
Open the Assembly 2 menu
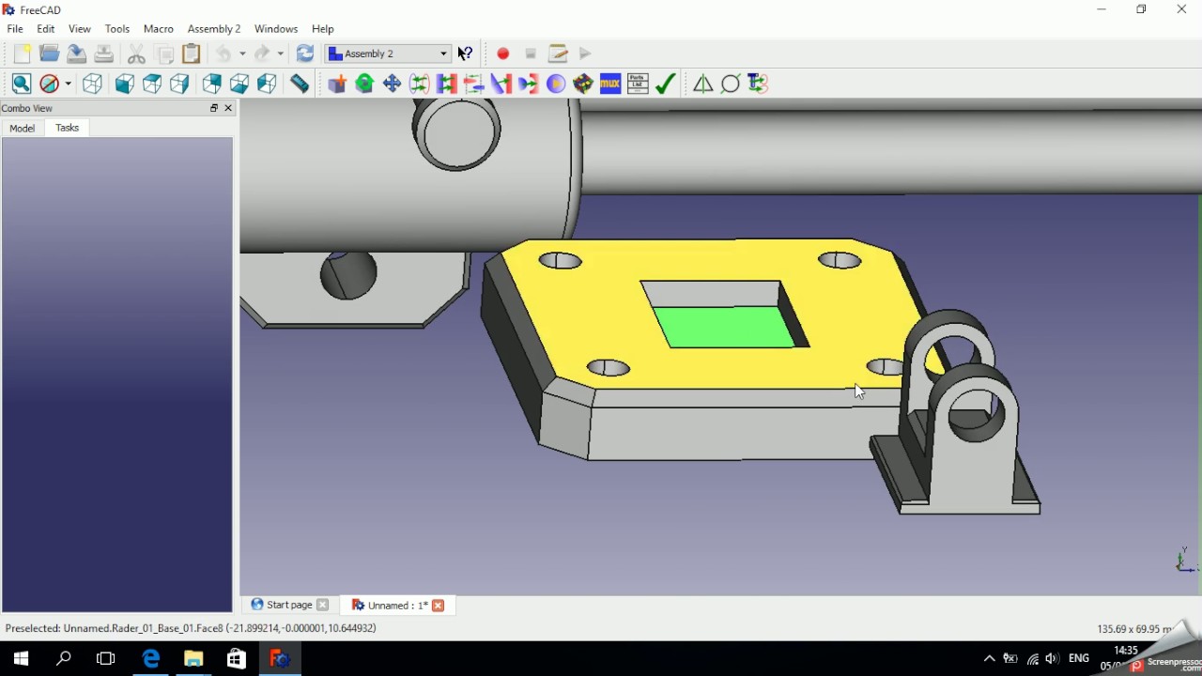coord(214,29)
